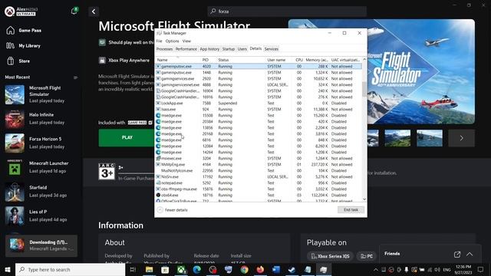The height and width of the screenshot is (276, 491).
Task: Select gamingservicesnet.exe process row
Action: tap(259, 85)
